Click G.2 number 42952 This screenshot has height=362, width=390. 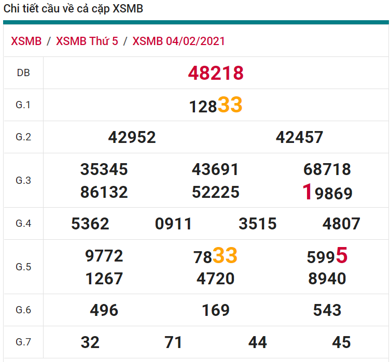point(132,137)
